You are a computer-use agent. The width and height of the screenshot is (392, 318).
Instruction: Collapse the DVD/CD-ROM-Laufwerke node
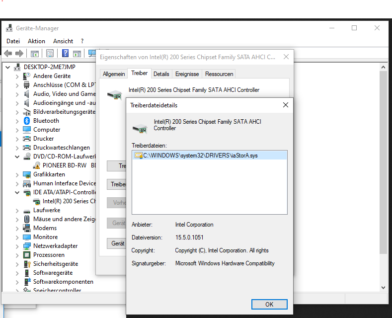17,157
